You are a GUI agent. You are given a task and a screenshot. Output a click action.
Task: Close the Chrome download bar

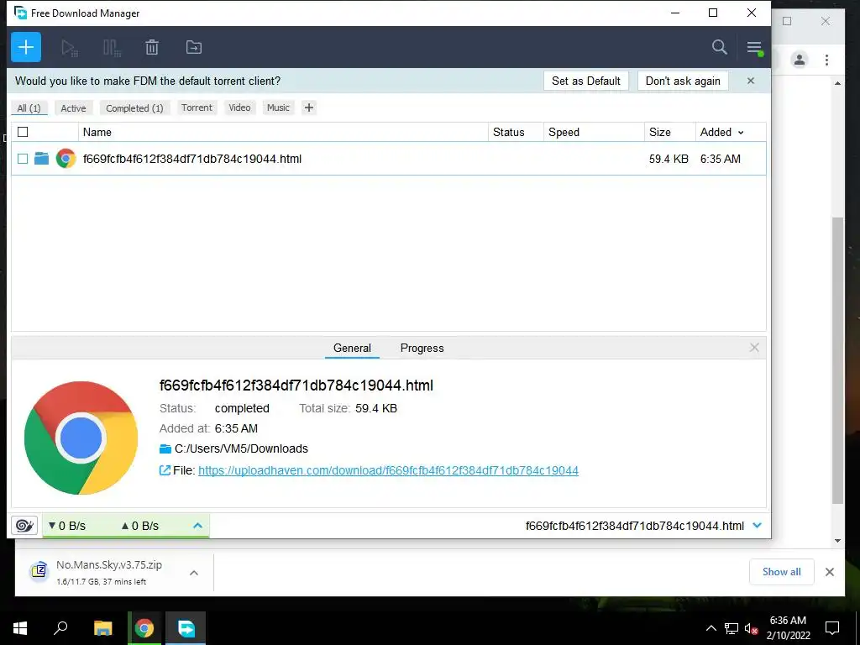(x=830, y=572)
